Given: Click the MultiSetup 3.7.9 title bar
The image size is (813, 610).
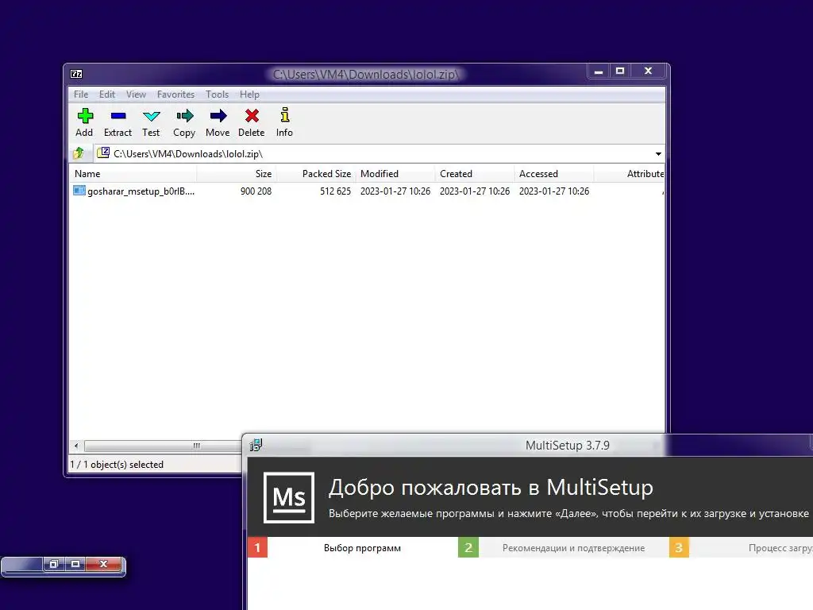Looking at the screenshot, I should click(567, 445).
